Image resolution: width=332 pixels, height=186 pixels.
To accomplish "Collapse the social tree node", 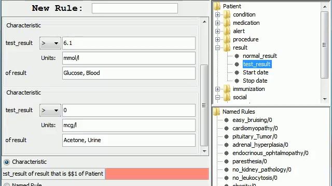I will tap(217, 97).
